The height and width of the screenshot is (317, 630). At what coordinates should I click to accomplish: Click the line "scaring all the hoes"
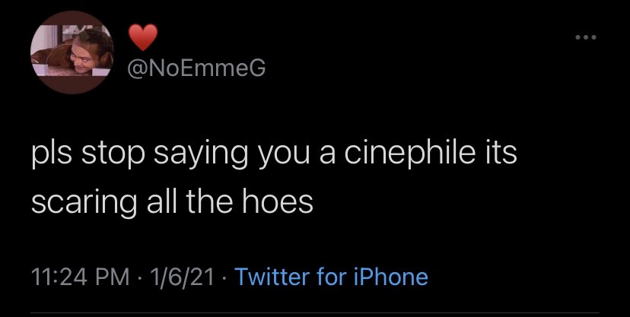pyautogui.click(x=173, y=203)
